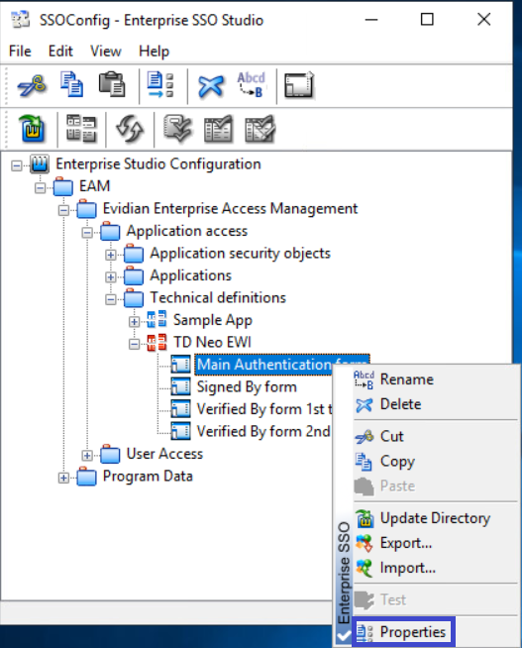
Task: Click the Main Authentication form icon
Action: point(181,365)
